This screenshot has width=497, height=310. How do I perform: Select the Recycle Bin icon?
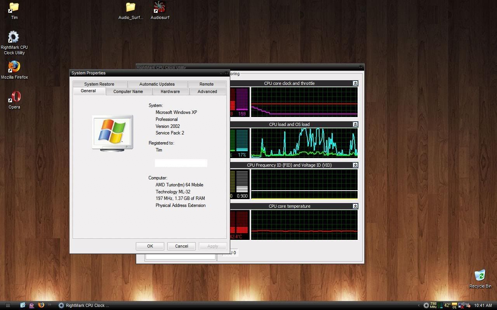[480, 279]
